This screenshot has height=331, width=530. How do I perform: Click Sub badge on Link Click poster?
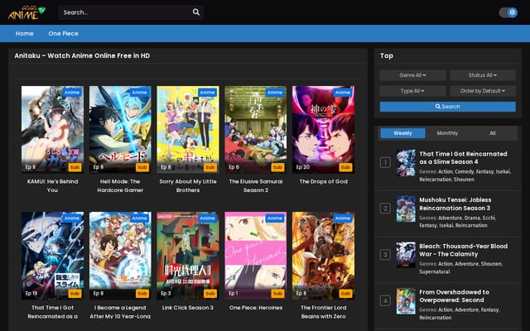[x=210, y=294]
